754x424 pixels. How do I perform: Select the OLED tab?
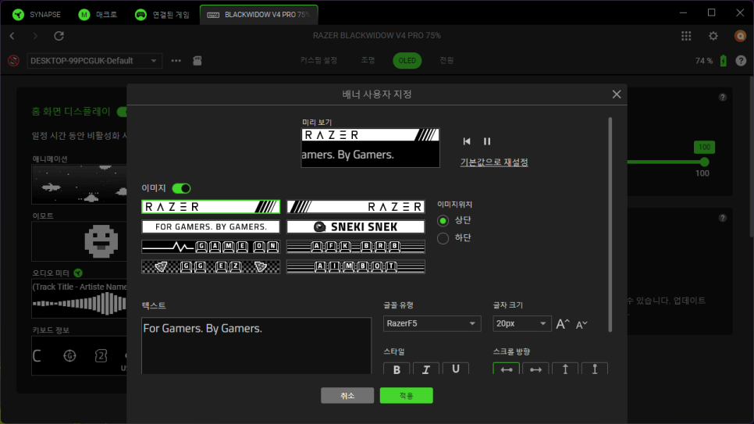[407, 61]
